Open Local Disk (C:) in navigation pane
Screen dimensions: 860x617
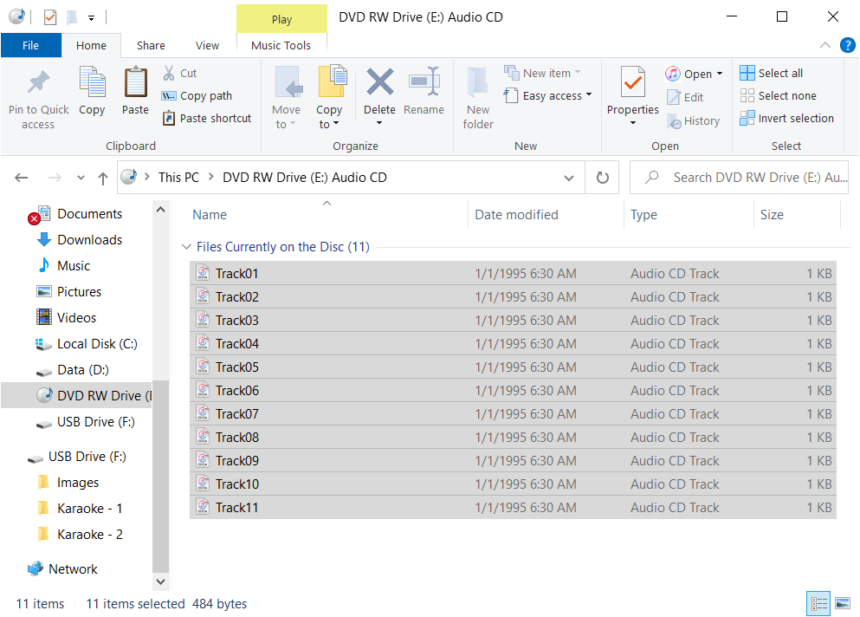pyautogui.click(x=87, y=344)
